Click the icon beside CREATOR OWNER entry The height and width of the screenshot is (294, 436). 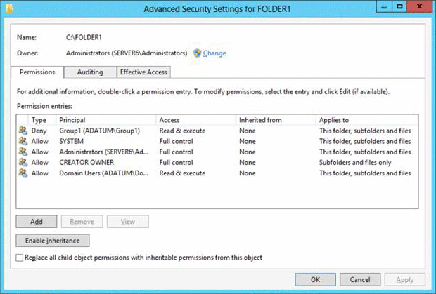[22, 162]
